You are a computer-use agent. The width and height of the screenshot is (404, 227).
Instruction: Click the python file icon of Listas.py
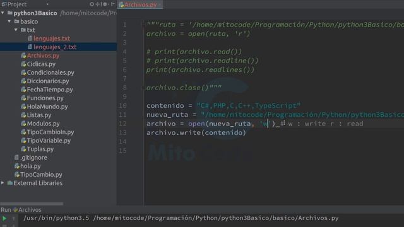point(23,115)
